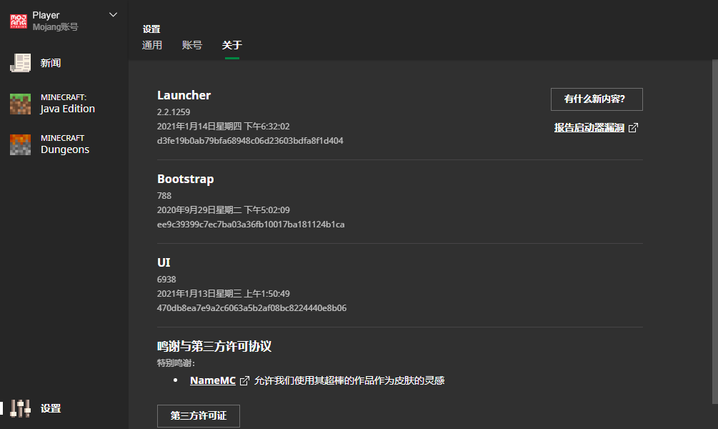This screenshot has width=718, height=429.
Task: Click the external link icon beside 报告启动器漏洞
Action: 633,128
